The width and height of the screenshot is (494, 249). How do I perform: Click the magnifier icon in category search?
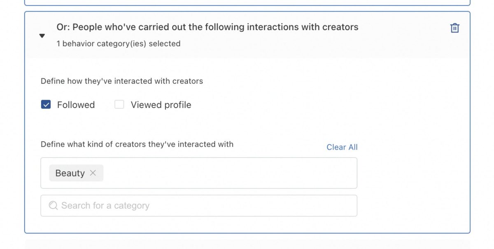(53, 206)
